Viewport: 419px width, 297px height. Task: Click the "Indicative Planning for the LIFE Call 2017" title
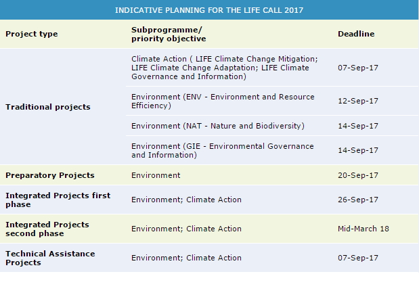tap(209, 10)
